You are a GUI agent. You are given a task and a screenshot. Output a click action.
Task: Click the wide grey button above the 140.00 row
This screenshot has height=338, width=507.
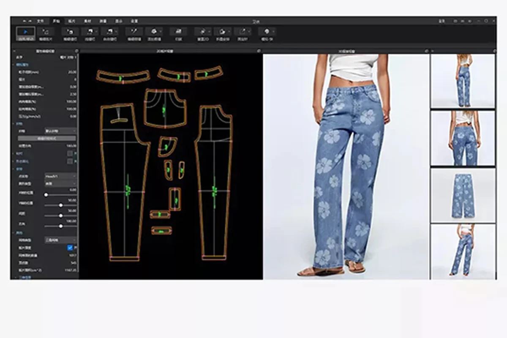tap(47, 138)
